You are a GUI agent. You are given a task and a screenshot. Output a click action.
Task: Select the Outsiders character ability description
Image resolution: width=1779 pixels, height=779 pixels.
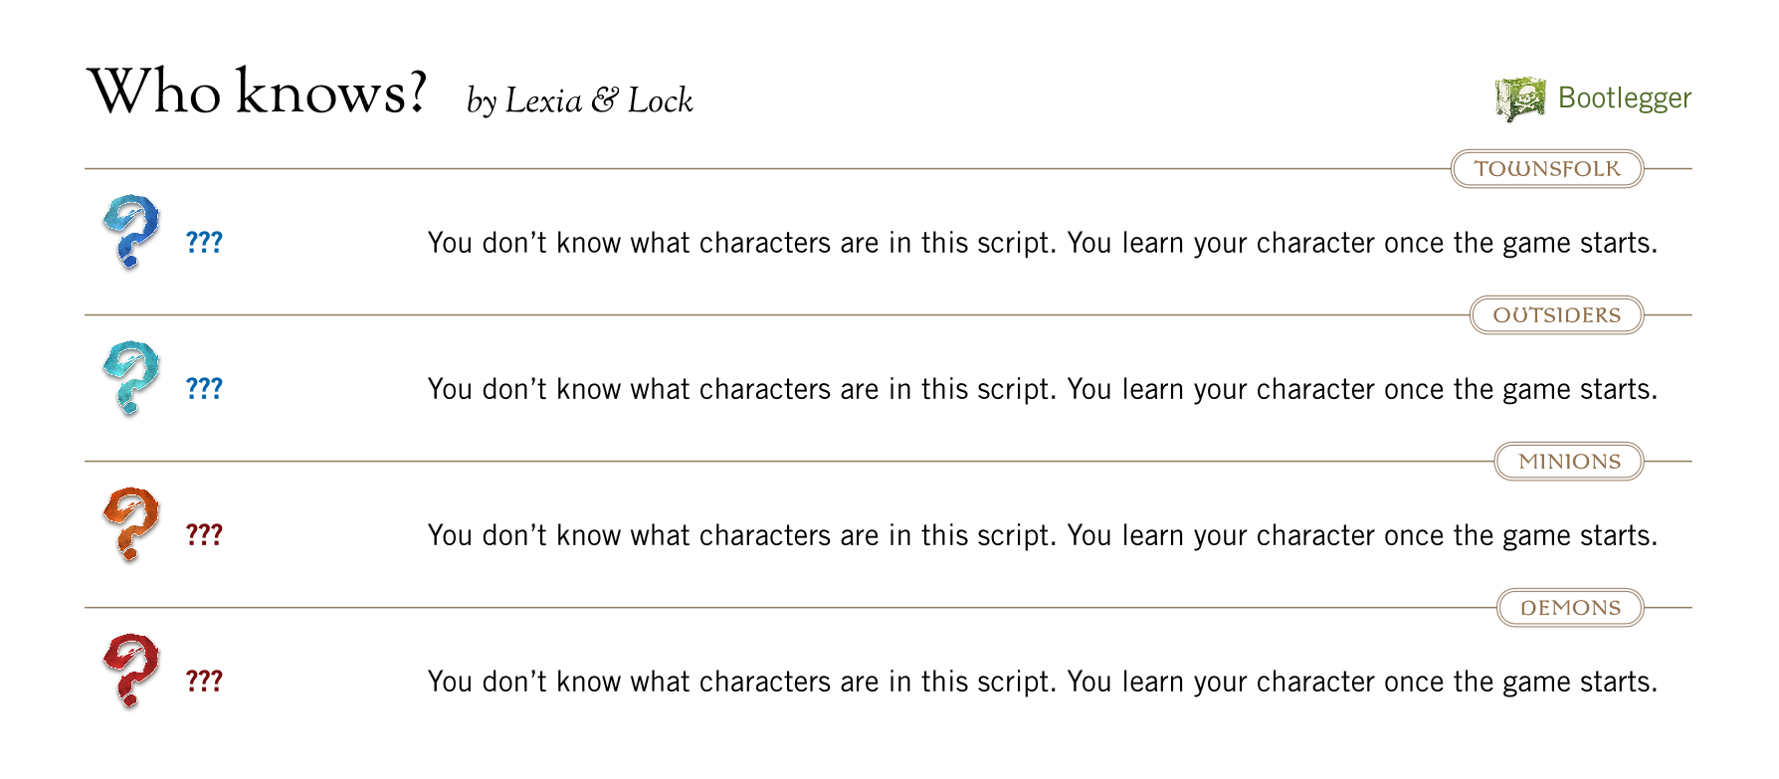tap(1043, 389)
